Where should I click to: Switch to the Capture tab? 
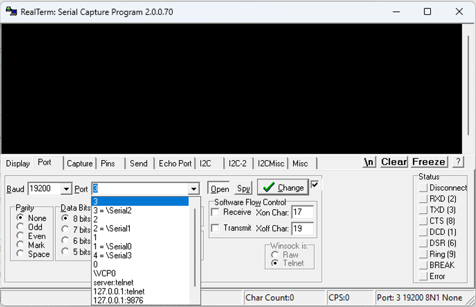coord(80,164)
